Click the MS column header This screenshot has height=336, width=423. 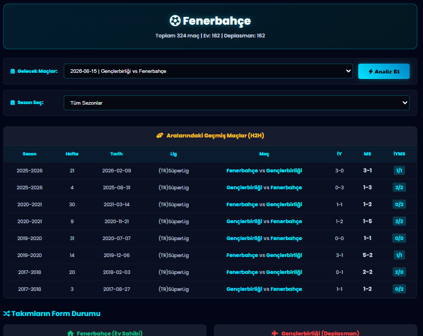click(x=367, y=154)
